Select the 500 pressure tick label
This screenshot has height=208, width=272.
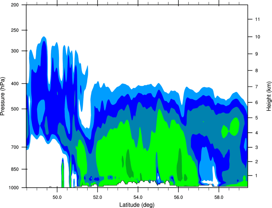click(15, 109)
